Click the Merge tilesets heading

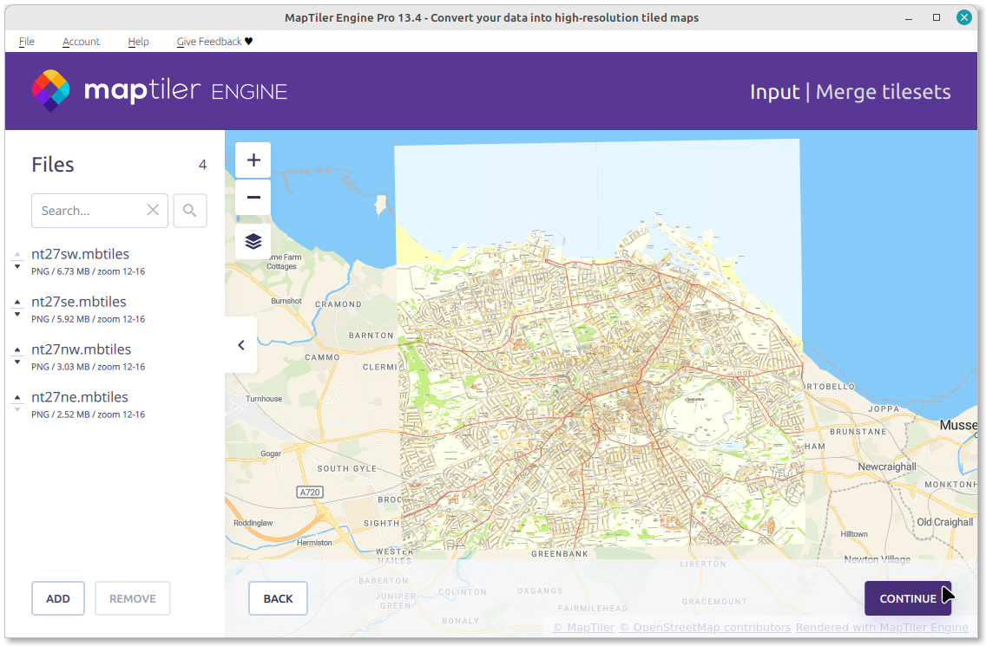click(x=883, y=92)
